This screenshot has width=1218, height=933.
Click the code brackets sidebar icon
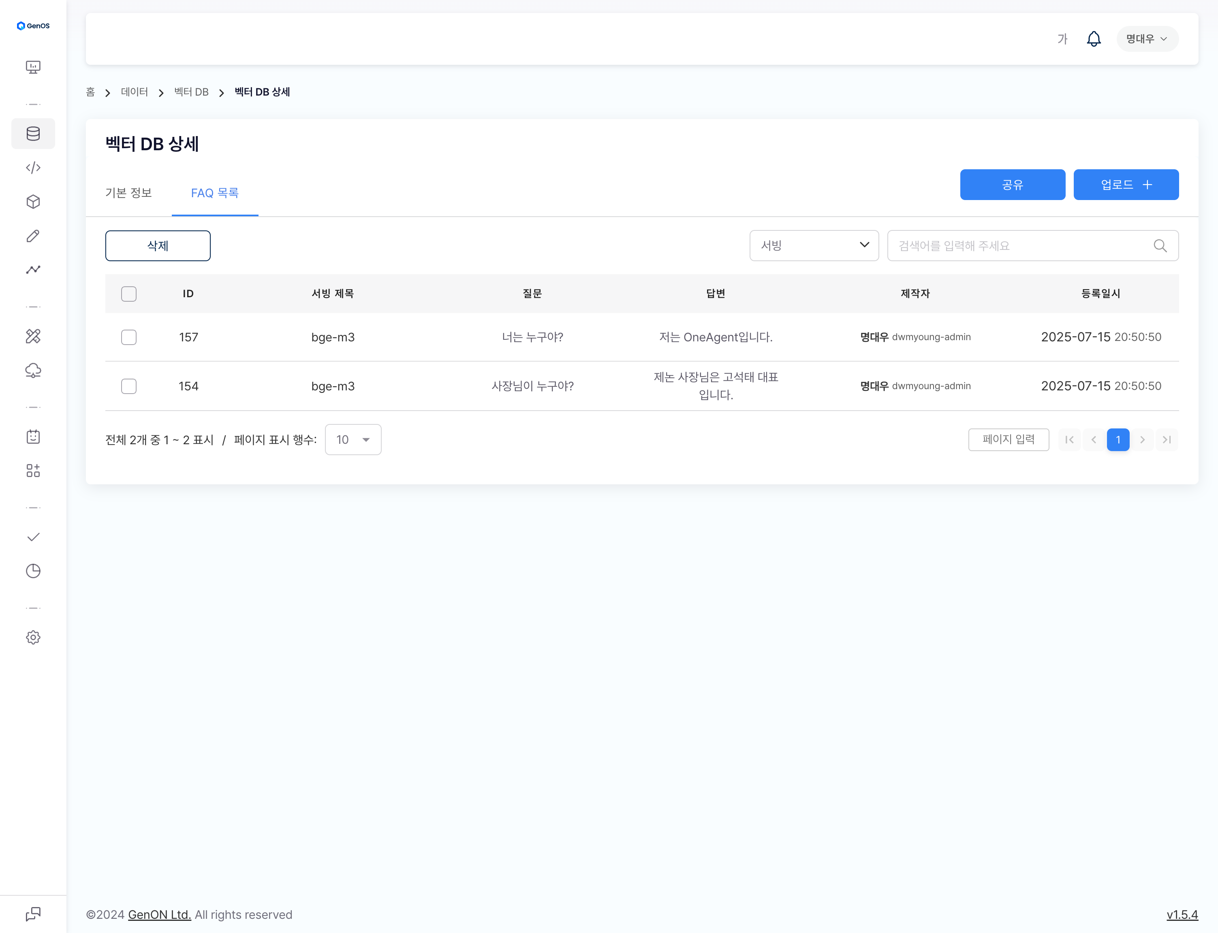pos(33,168)
